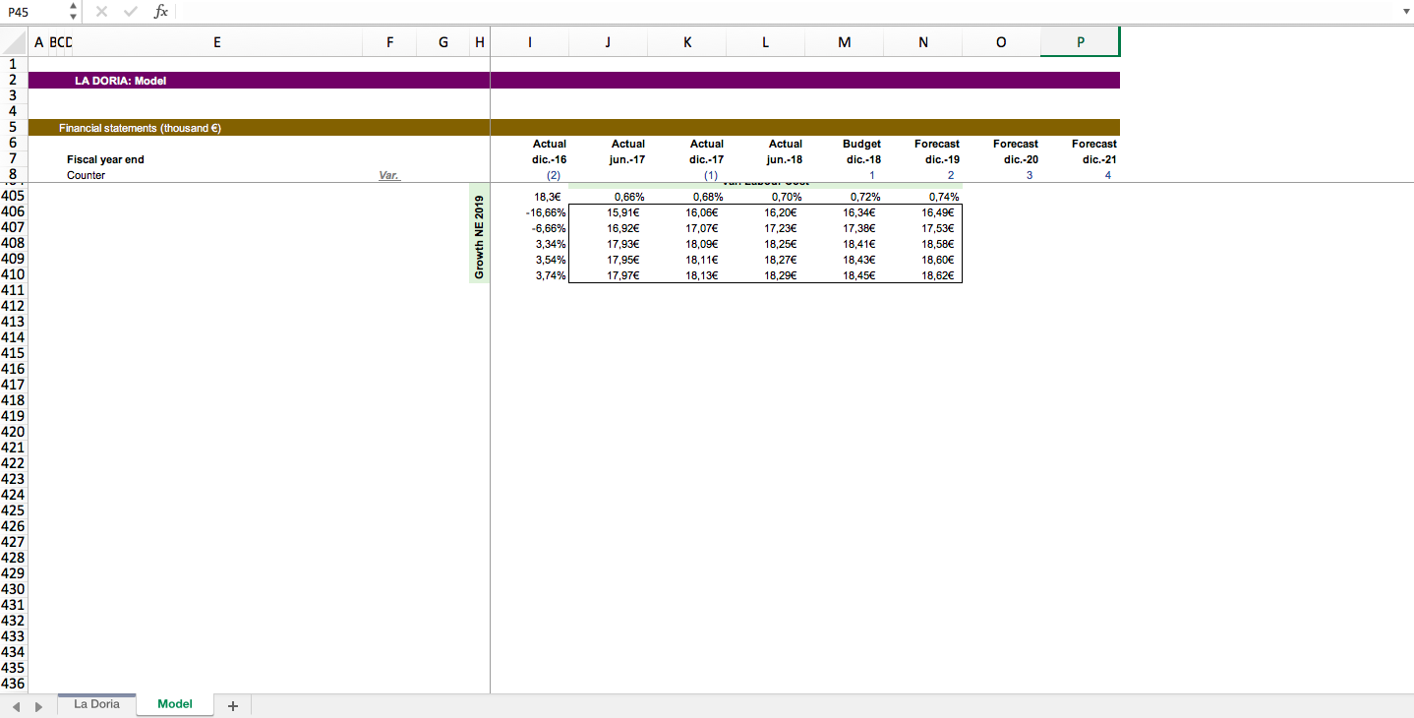Select row 436 header
1414x718 pixels.
pyautogui.click(x=14, y=684)
